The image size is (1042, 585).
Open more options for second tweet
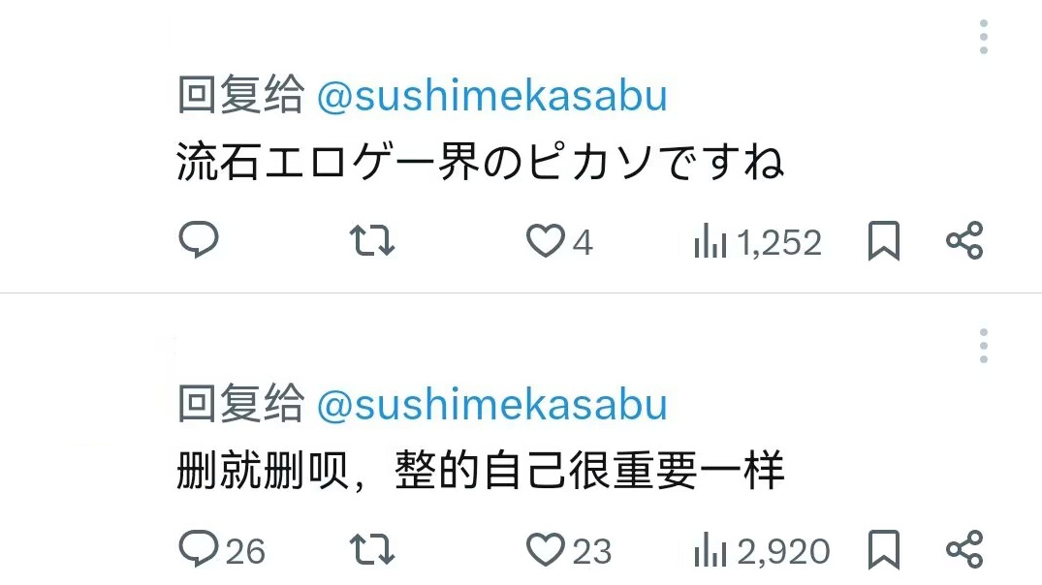pyautogui.click(x=984, y=346)
